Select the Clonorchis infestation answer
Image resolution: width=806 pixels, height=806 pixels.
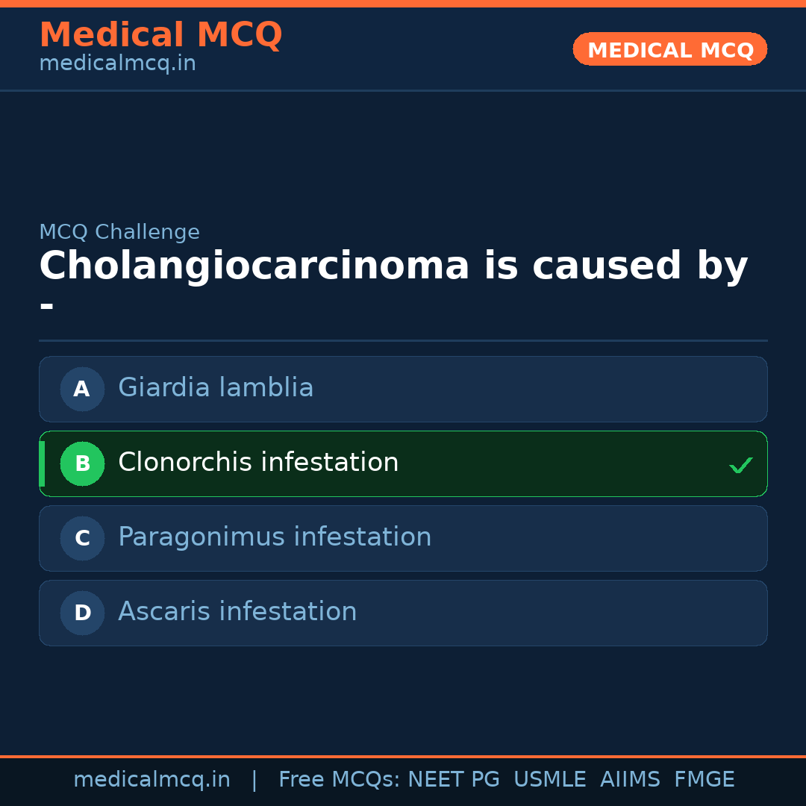point(258,463)
